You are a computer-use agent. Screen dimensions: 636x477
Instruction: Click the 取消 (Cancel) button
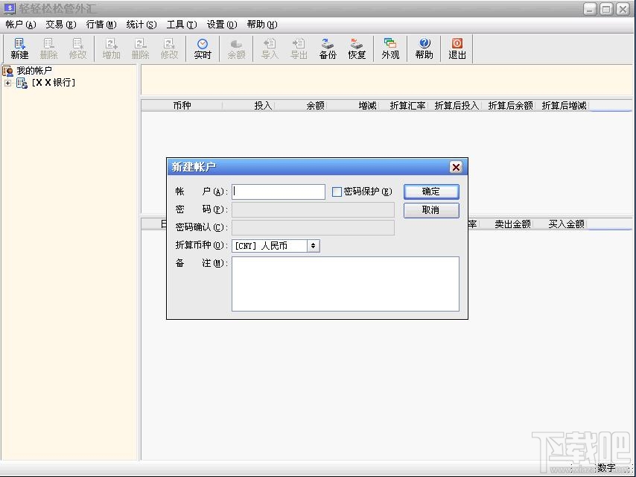pos(430,210)
